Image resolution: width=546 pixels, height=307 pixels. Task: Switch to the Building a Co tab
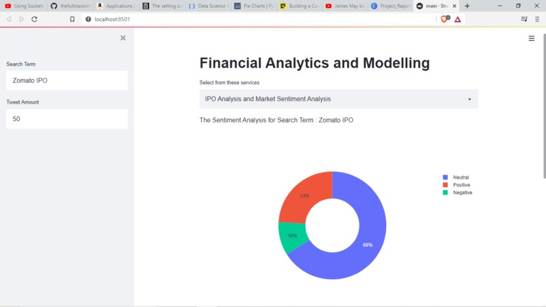coord(300,6)
